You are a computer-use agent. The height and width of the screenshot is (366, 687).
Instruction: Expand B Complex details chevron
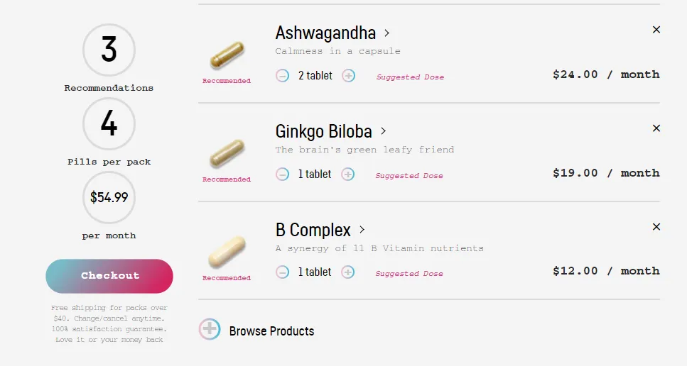362,230
